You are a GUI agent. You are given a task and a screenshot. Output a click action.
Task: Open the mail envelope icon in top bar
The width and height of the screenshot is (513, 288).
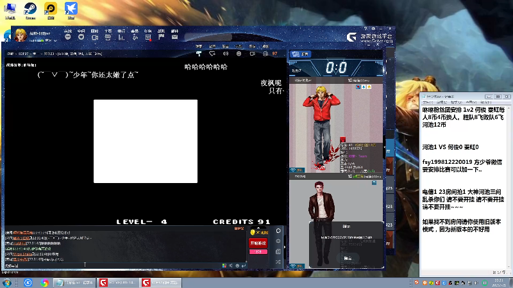174,37
